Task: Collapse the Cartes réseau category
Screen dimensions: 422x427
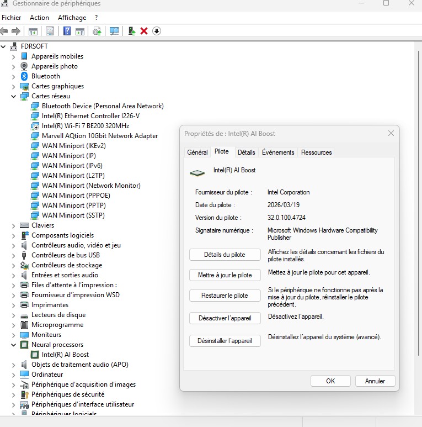Action: [14, 96]
